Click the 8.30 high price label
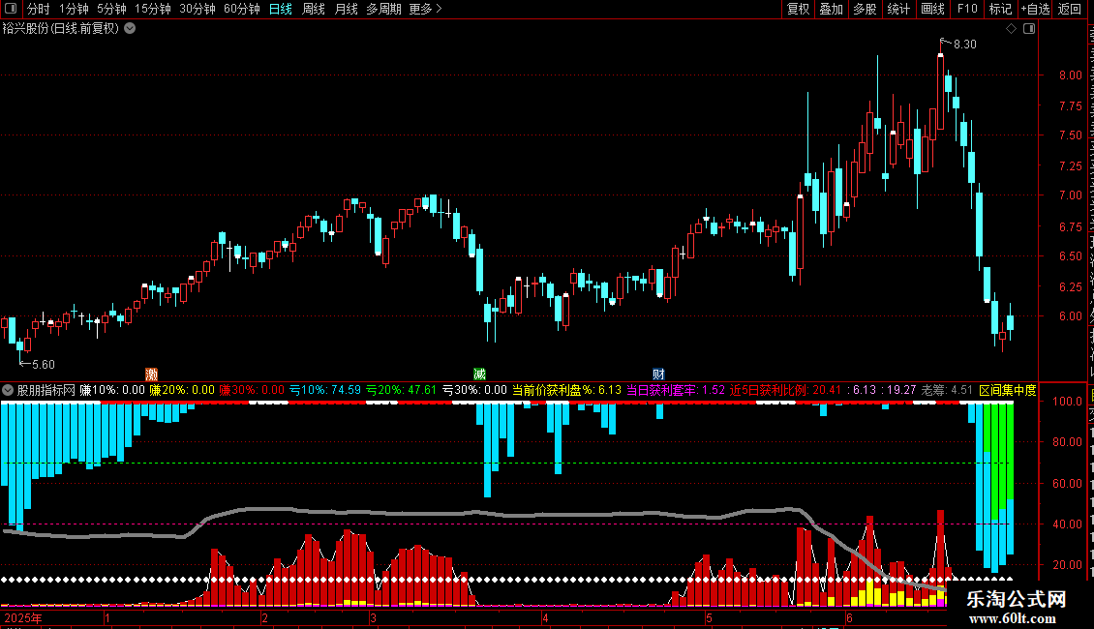This screenshot has width=1094, height=629. coord(965,45)
